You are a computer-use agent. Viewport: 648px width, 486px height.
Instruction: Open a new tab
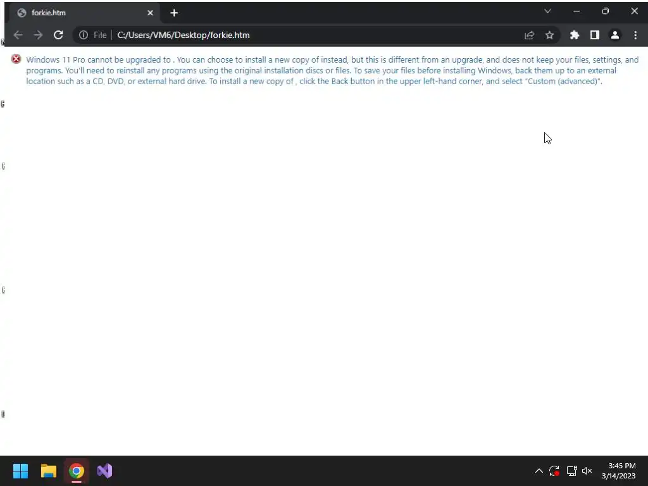174,13
